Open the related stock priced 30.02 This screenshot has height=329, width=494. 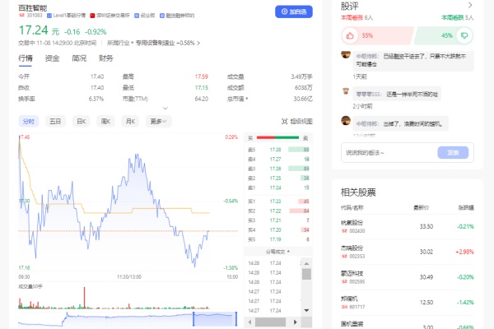click(407, 252)
